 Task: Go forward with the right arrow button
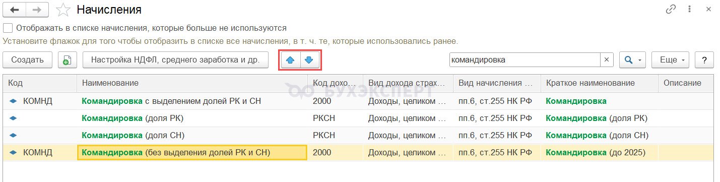(x=36, y=10)
